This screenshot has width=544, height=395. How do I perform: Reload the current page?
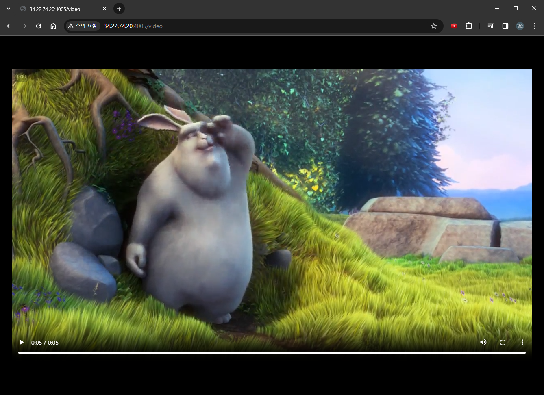click(x=39, y=26)
